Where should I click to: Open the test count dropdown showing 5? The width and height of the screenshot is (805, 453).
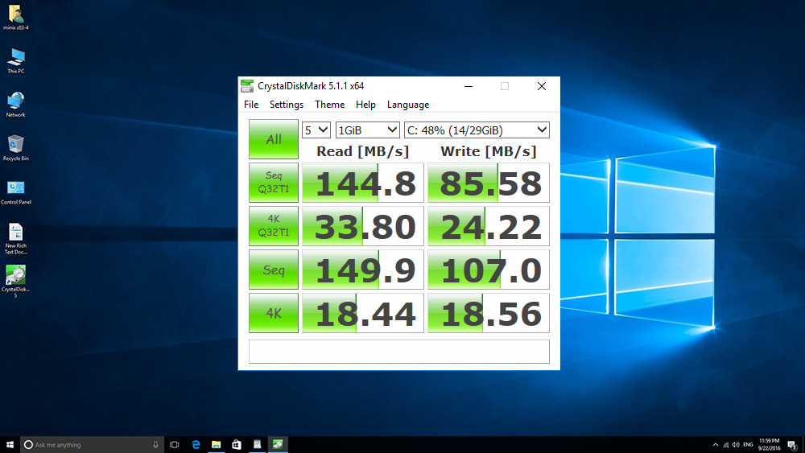coord(316,130)
